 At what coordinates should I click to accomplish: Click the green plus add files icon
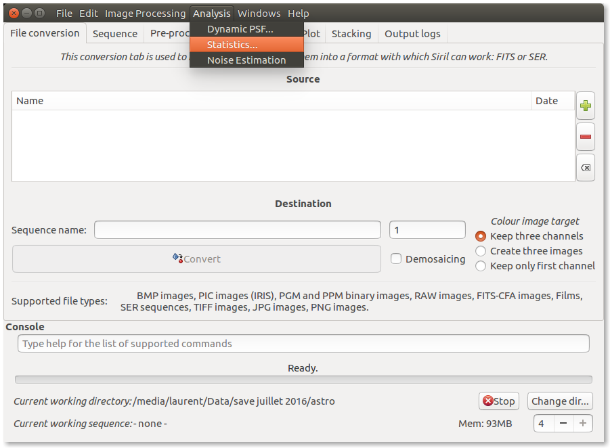[x=586, y=106]
